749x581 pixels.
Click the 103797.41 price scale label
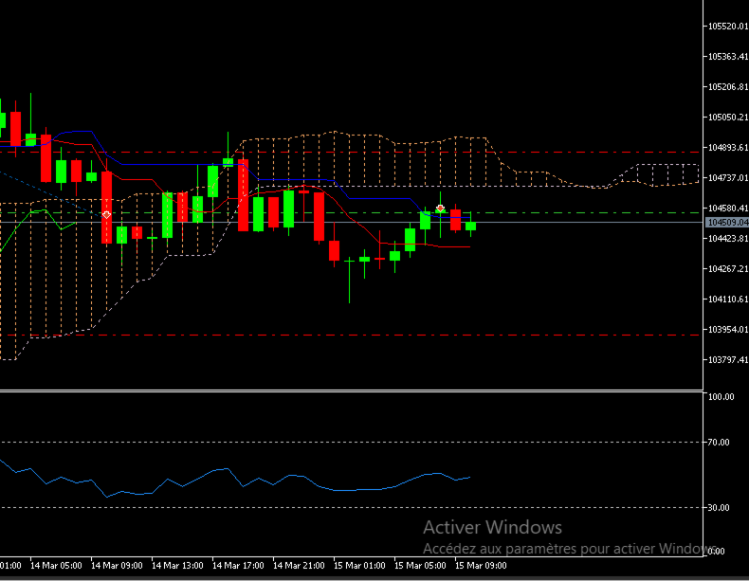pos(728,359)
